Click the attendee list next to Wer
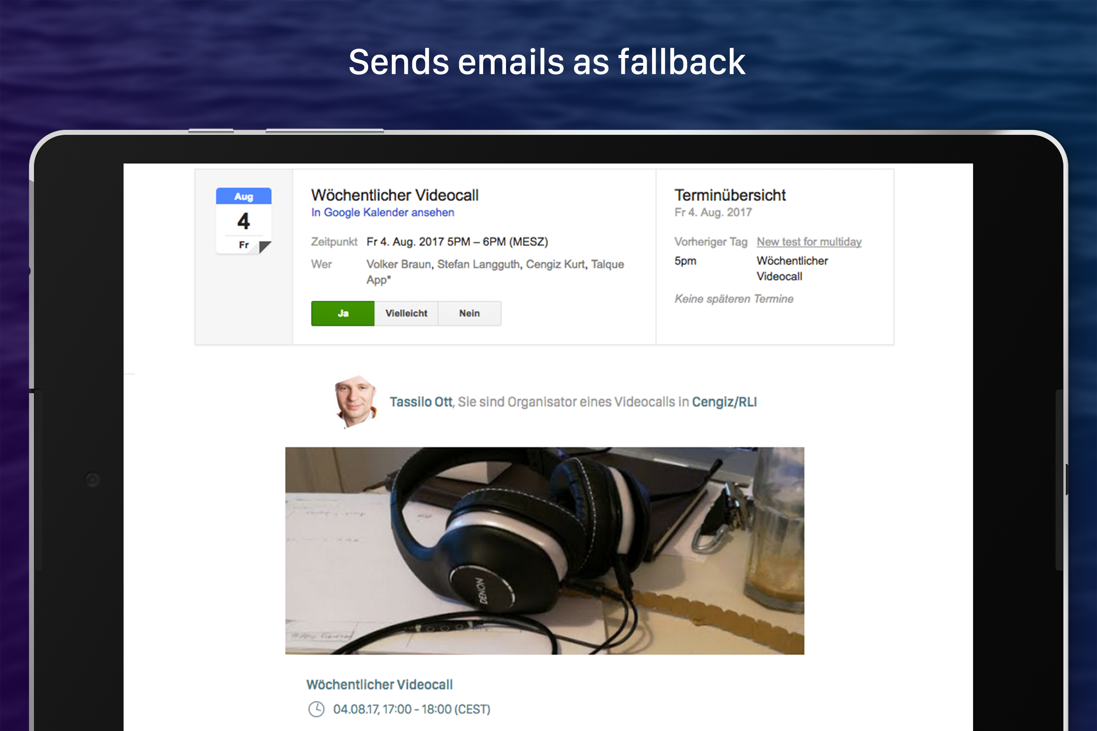Viewport: 1097px width, 731px height. 495,272
